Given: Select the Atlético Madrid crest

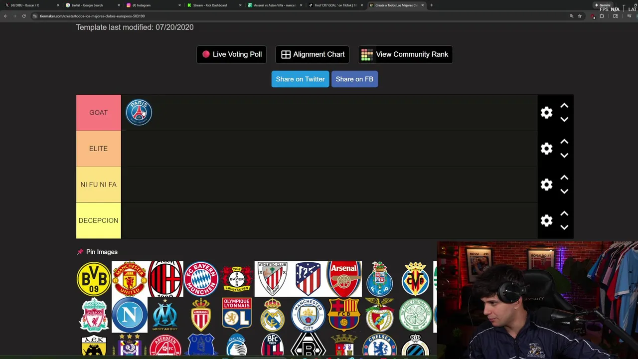Looking at the screenshot, I should pyautogui.click(x=308, y=279).
